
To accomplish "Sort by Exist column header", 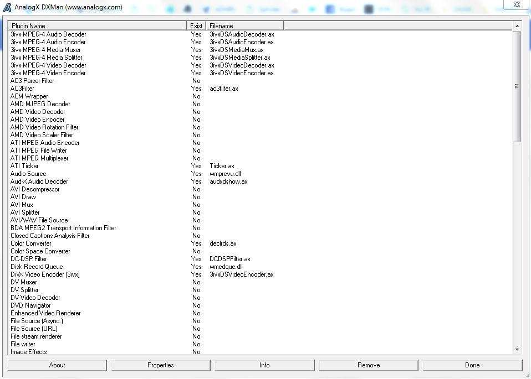I will (x=196, y=25).
